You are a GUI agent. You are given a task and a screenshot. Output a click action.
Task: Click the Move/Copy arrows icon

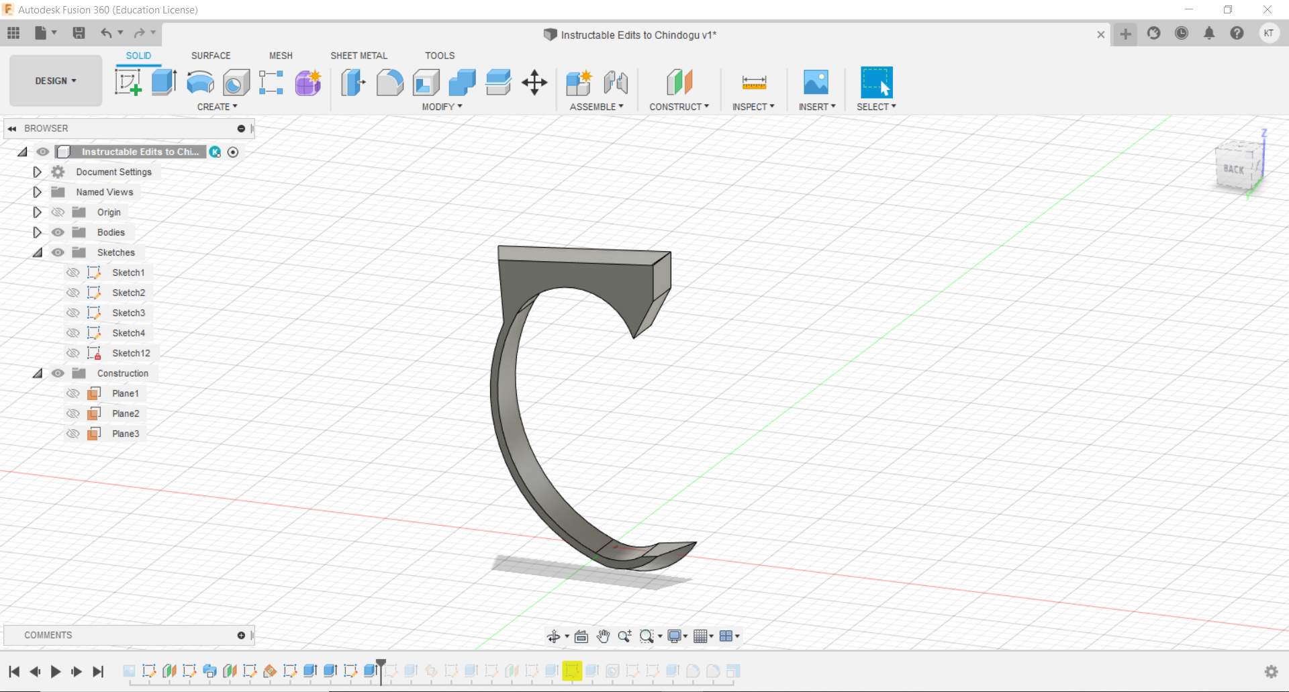(x=534, y=83)
